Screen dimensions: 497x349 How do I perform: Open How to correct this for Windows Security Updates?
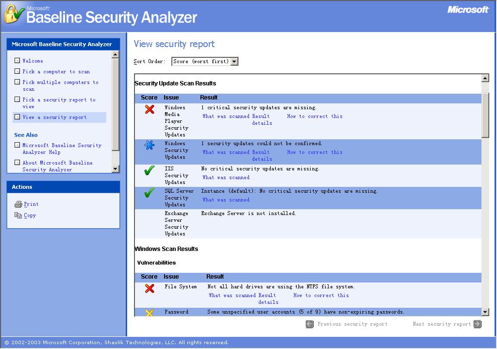click(315, 152)
